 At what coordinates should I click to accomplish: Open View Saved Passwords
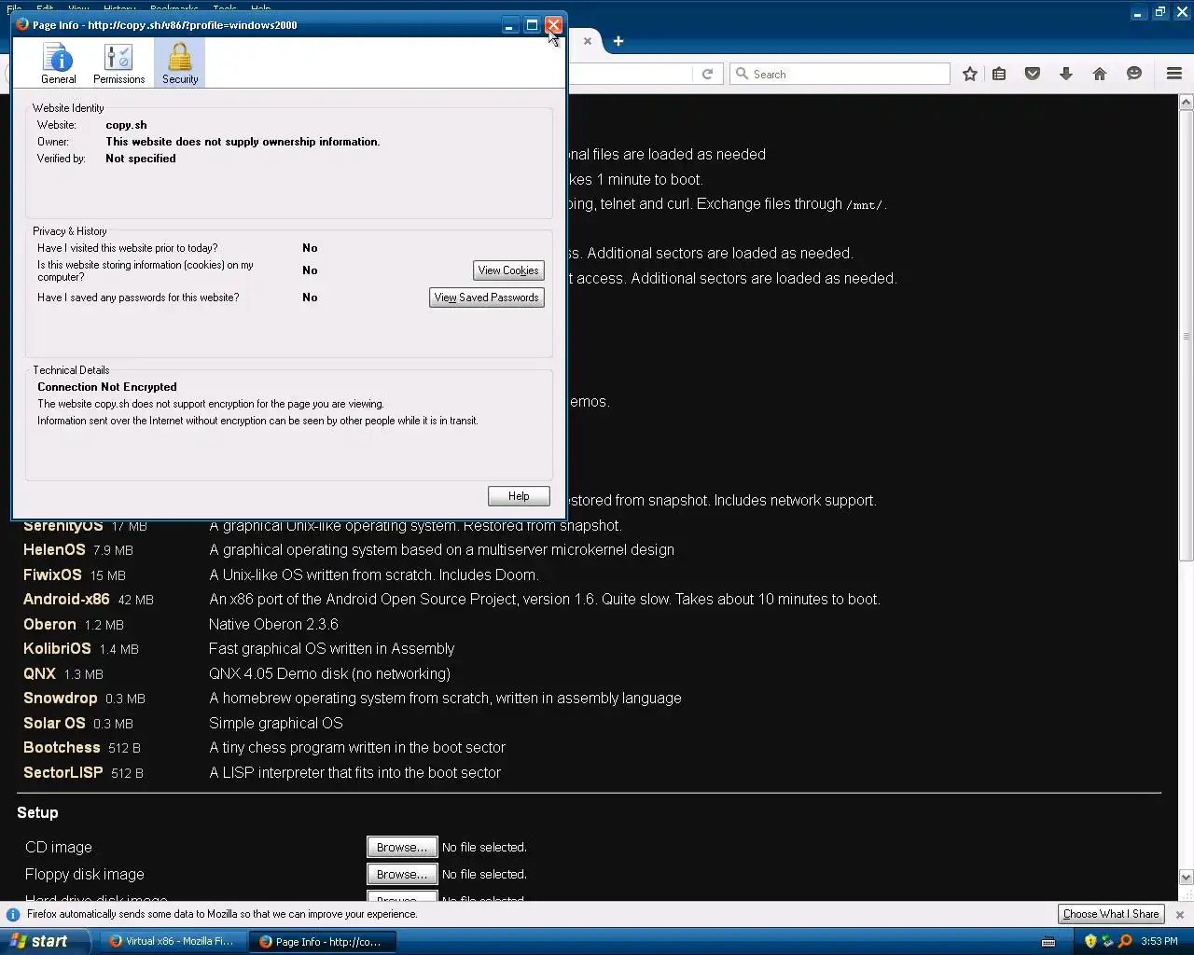coord(487,298)
